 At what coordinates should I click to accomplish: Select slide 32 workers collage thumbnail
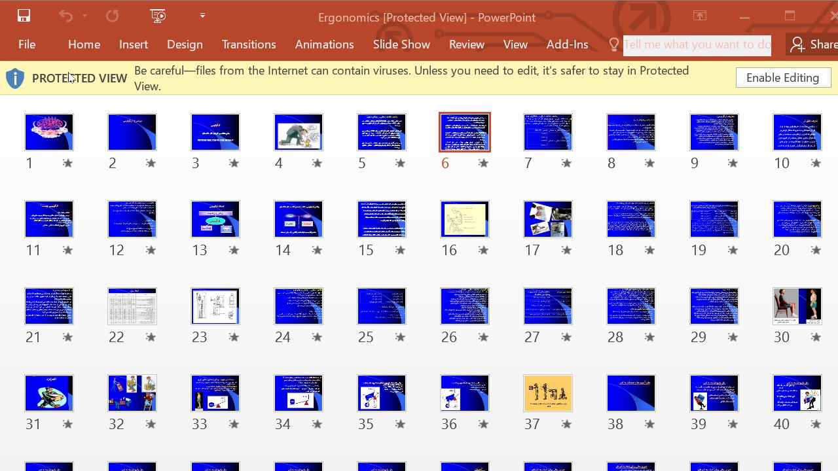pos(132,393)
